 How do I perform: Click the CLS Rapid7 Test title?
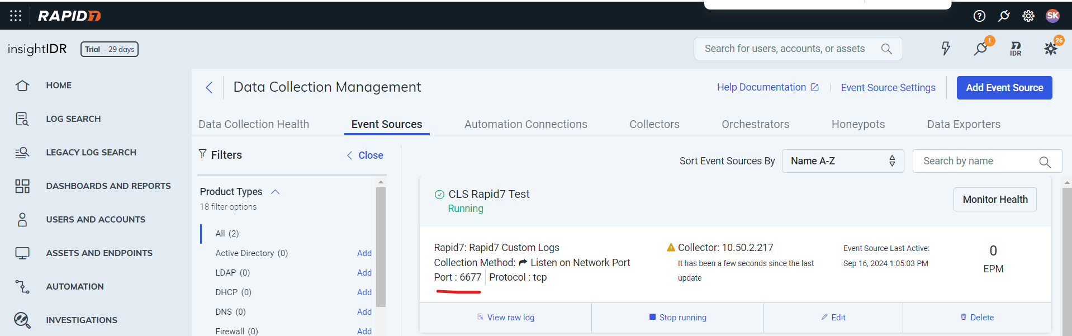coord(489,194)
